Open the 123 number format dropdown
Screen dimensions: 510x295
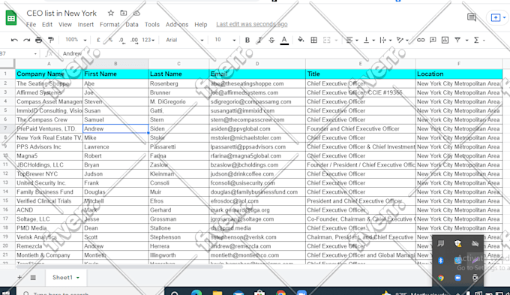pyautogui.click(x=148, y=40)
